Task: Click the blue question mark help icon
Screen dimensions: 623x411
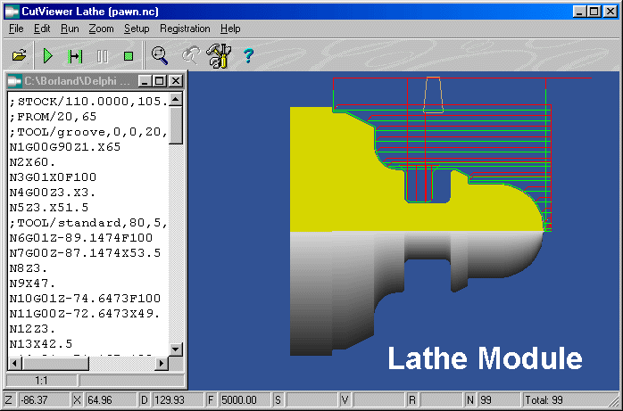Action: [249, 56]
